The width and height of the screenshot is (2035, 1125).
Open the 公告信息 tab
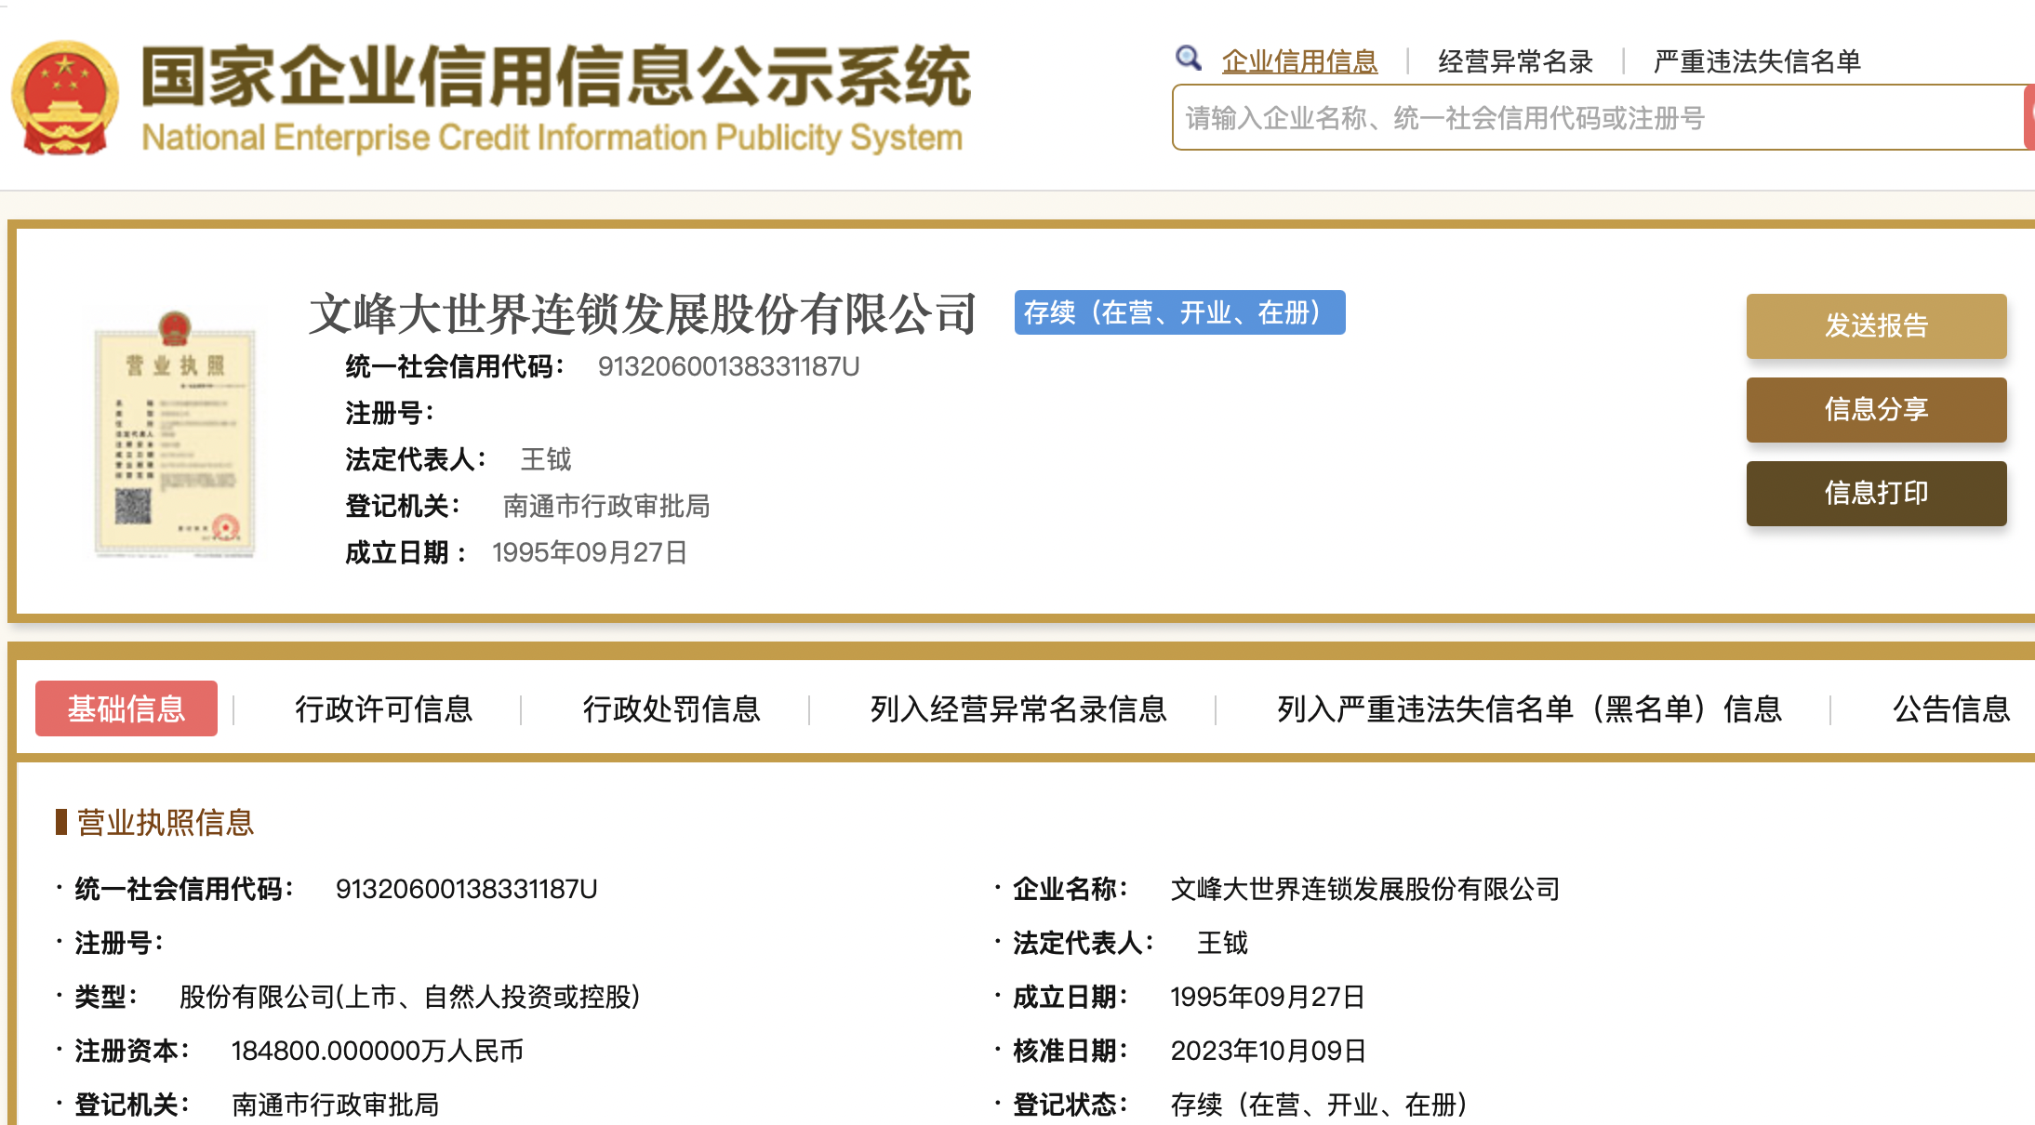coord(1951,709)
